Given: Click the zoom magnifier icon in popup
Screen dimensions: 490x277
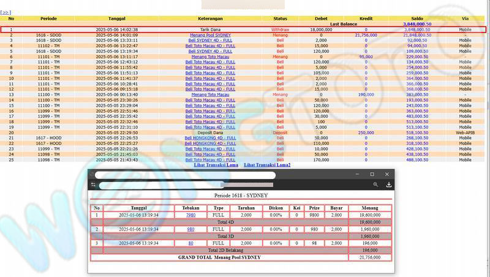Looking at the screenshot, I should (x=375, y=184).
